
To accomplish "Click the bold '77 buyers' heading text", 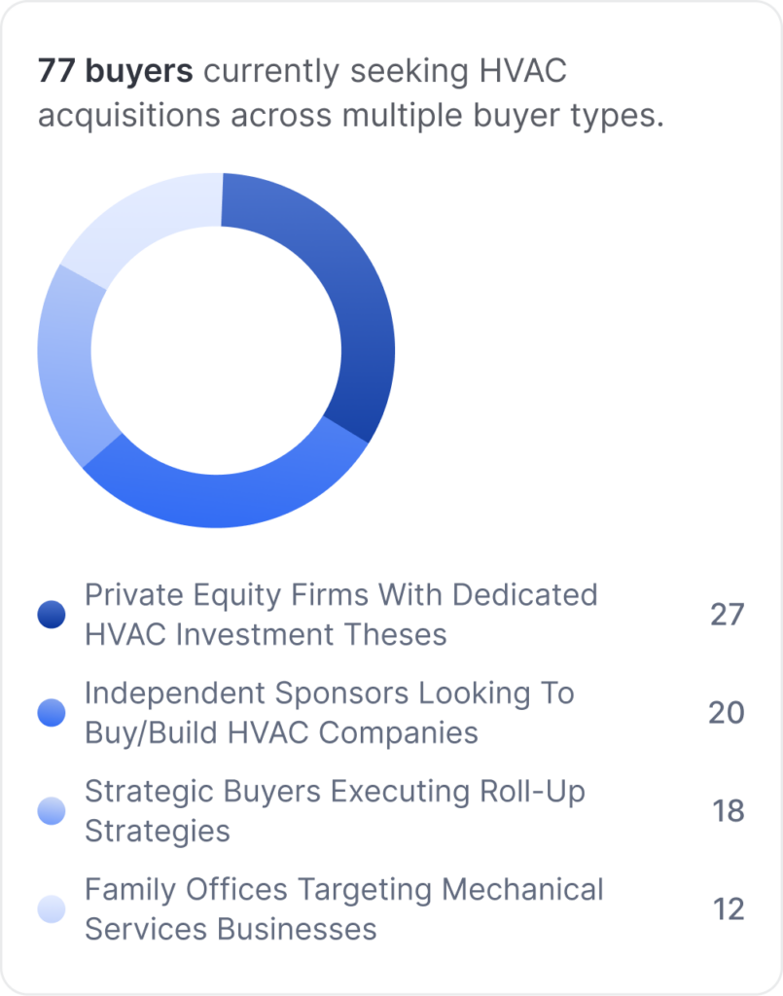I will pos(115,70).
